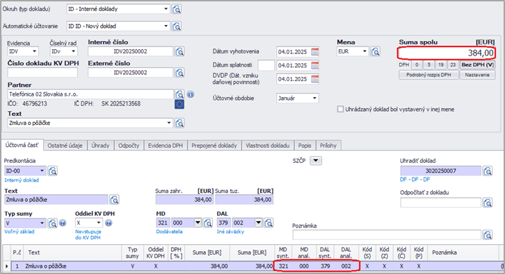Open Vlastnosti dokladu tab
Viewport: 505px width, 274px height.
coord(268,146)
